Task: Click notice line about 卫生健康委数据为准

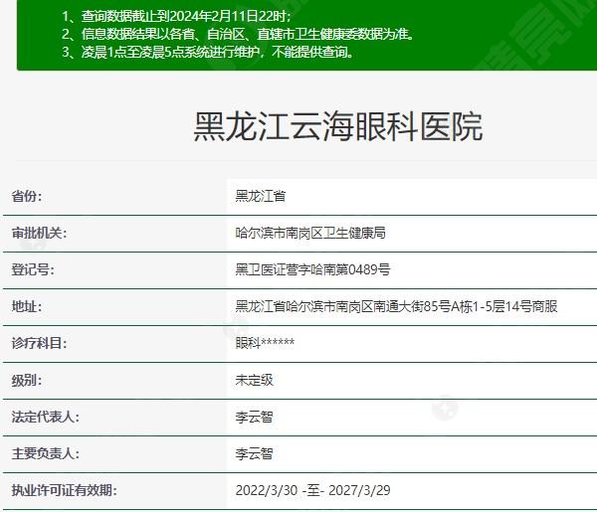Action: [x=238, y=34]
